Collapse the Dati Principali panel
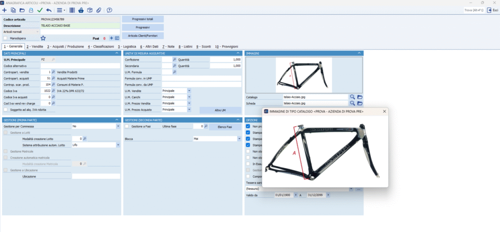This screenshot has width=500, height=232. pos(118,53)
